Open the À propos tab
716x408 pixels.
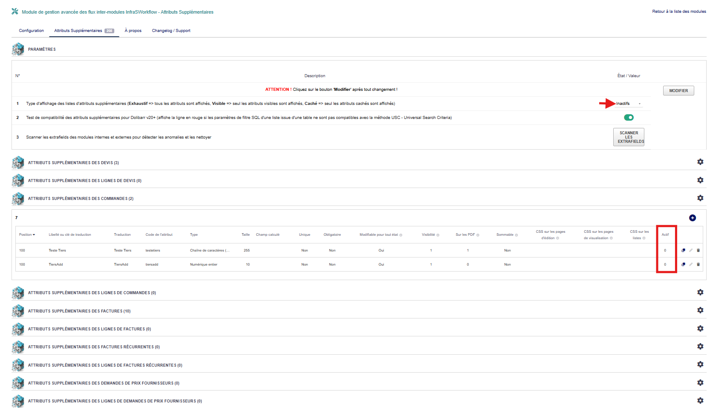133,31
